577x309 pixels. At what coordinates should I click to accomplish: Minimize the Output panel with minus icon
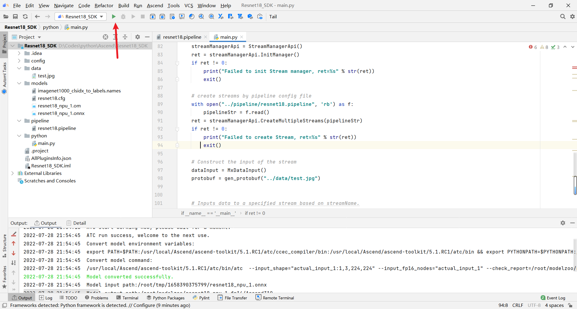(572, 223)
